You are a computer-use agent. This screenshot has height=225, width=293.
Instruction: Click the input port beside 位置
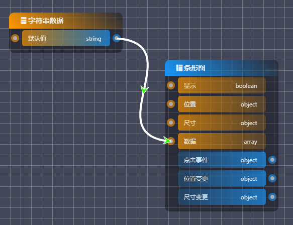tap(171, 104)
